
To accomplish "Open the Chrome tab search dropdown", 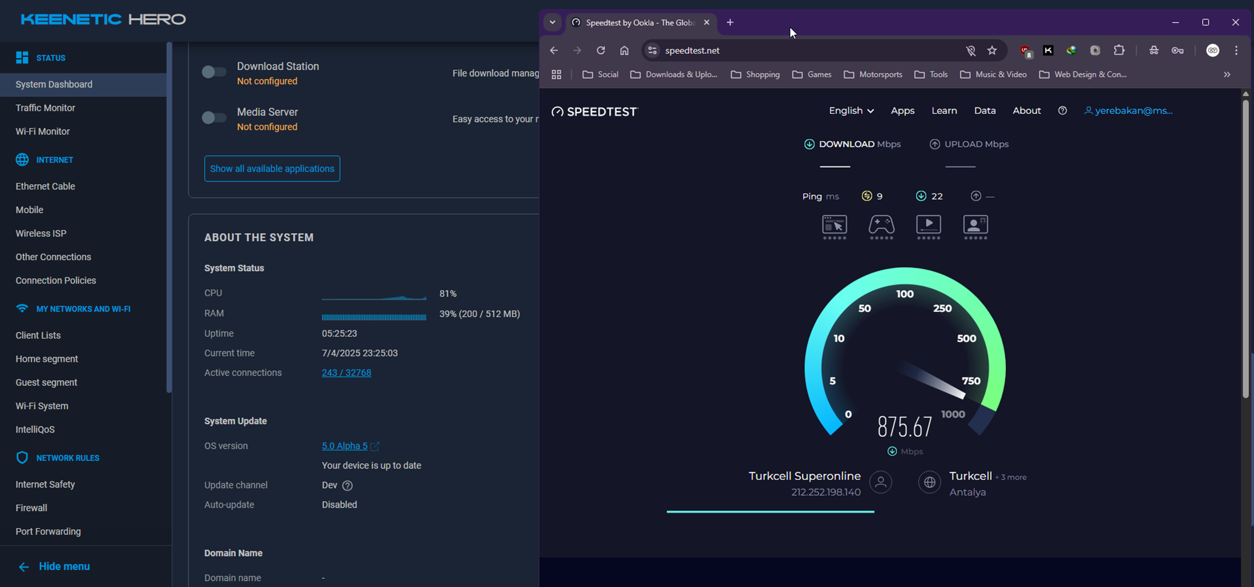I will (552, 22).
